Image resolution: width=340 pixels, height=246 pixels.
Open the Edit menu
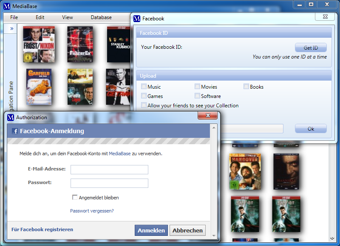40,17
